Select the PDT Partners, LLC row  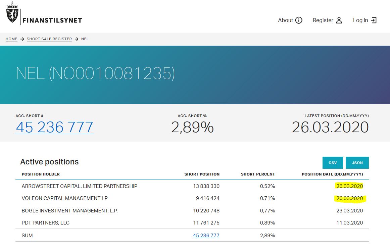[46, 223]
